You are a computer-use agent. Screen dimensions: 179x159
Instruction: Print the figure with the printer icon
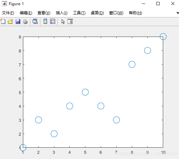25,21
